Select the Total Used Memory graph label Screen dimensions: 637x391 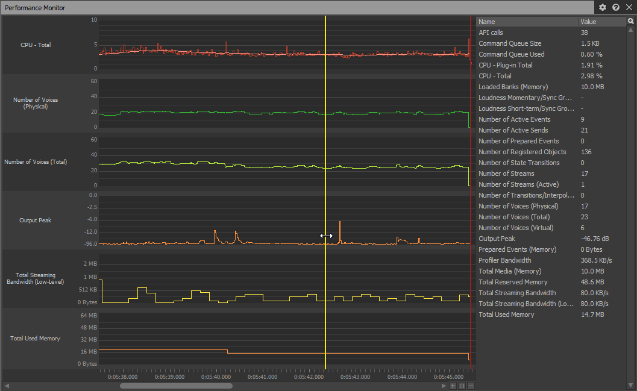click(36, 339)
